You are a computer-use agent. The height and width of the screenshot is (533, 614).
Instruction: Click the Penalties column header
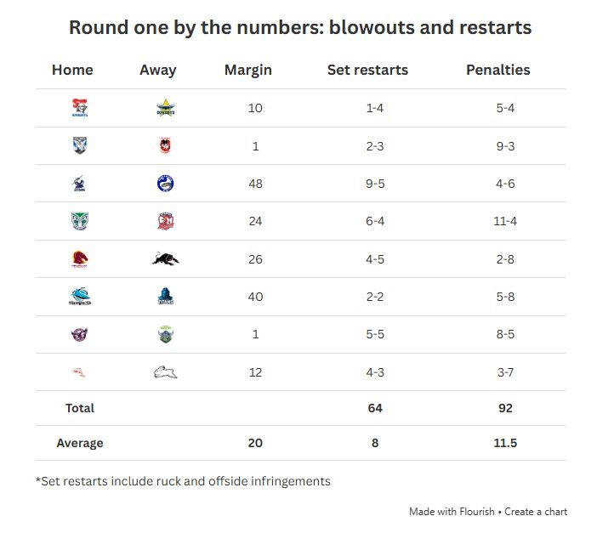(x=498, y=70)
